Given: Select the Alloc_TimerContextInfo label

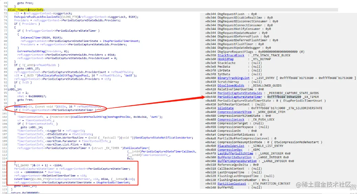Looking at the screenshot, I should (x=26, y=10).
